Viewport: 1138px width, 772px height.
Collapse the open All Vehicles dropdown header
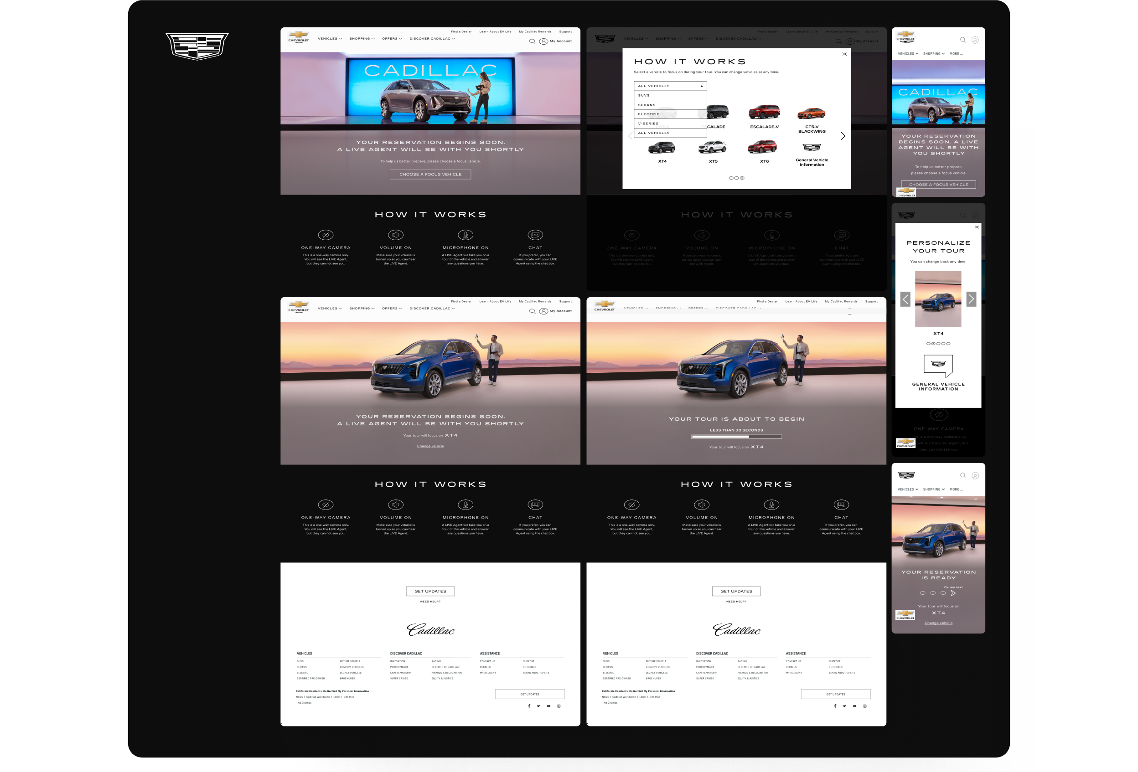tap(670, 86)
